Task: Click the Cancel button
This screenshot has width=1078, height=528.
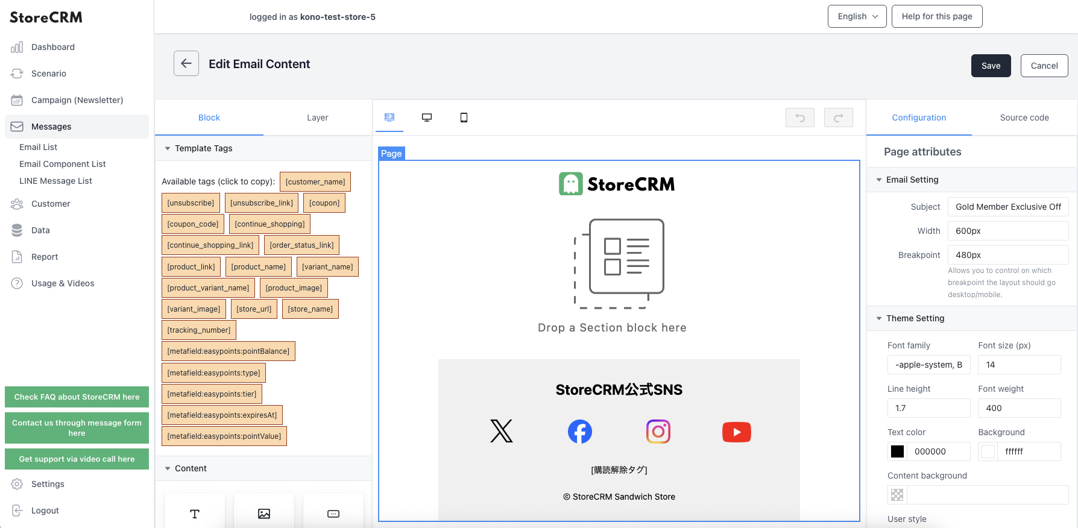Action: (1044, 66)
